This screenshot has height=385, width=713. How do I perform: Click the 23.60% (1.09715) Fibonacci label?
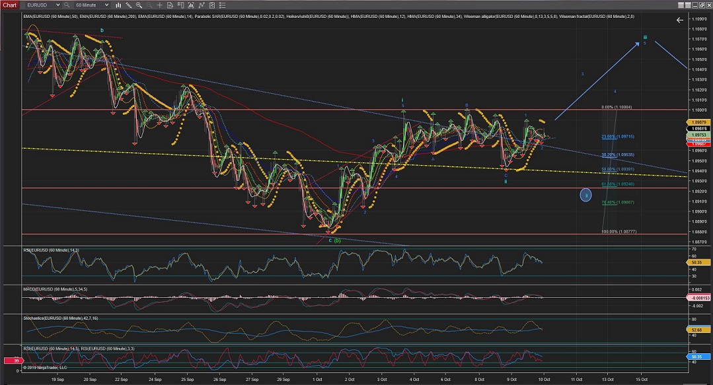617,136
